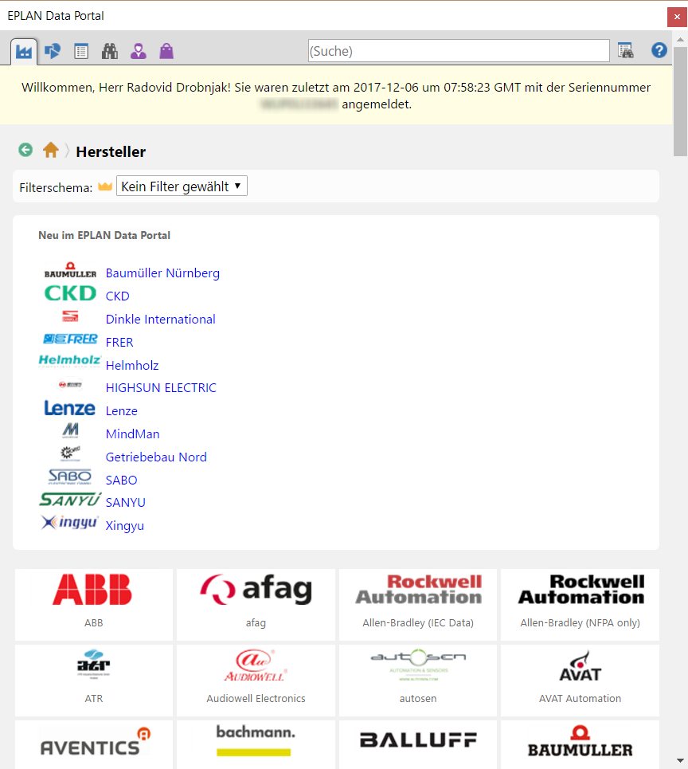Open the Lenze manufacturer link

[121, 410]
